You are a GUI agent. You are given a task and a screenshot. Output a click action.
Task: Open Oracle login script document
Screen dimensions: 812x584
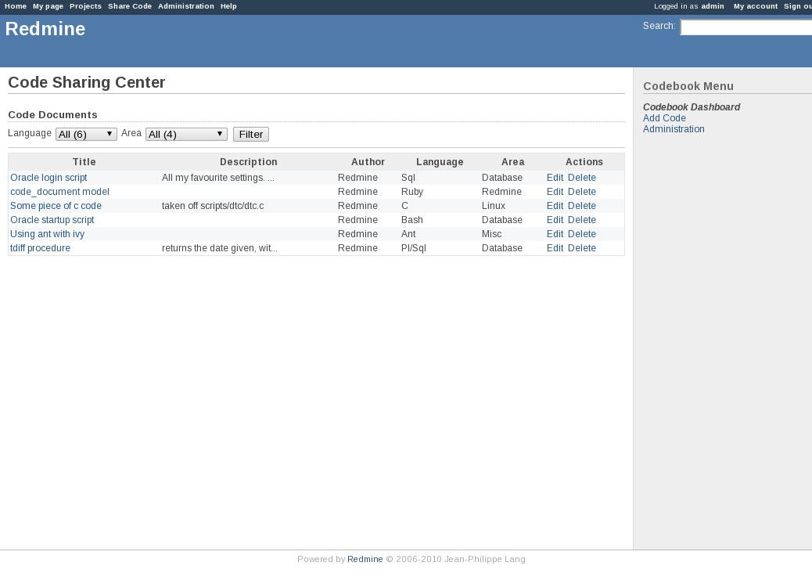[49, 178]
